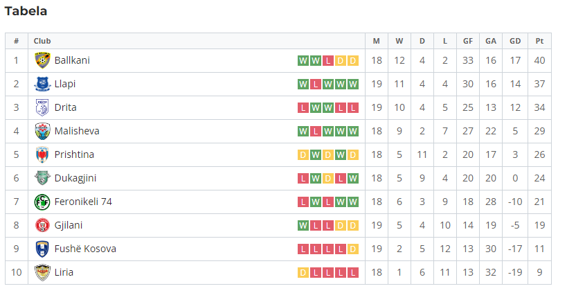Viewport: 567px width, 302px height.
Task: Click the Dukagjini club crest icon
Action: (42, 178)
